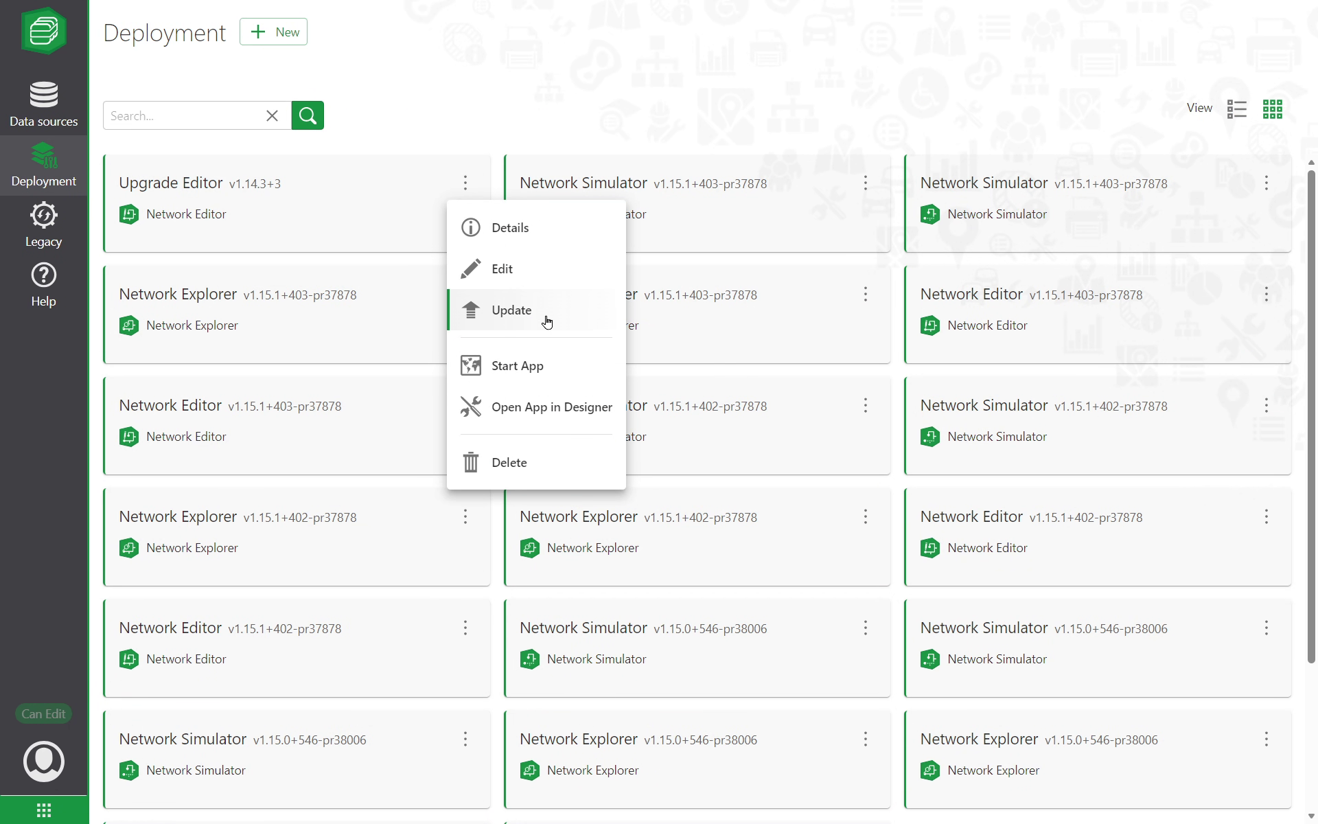Click the green search magnifier button
Viewport: 1318px width, 824px height.
coord(308,115)
